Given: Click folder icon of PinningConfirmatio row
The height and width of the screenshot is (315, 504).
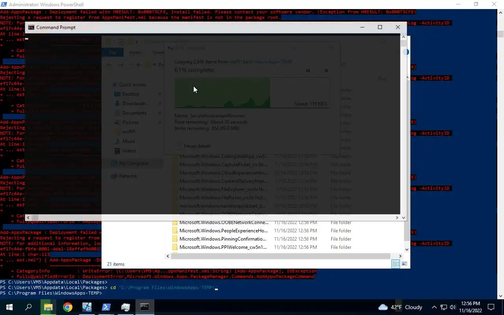Looking at the screenshot, I should pos(175,239).
